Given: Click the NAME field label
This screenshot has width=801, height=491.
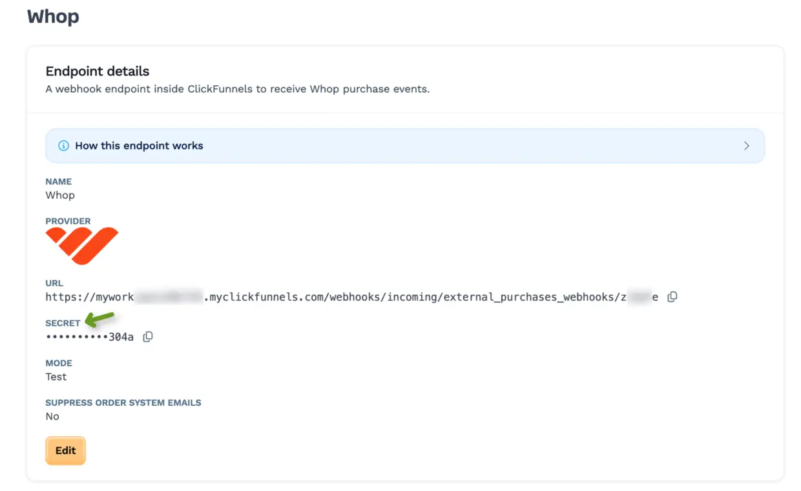Looking at the screenshot, I should pyautogui.click(x=59, y=181).
